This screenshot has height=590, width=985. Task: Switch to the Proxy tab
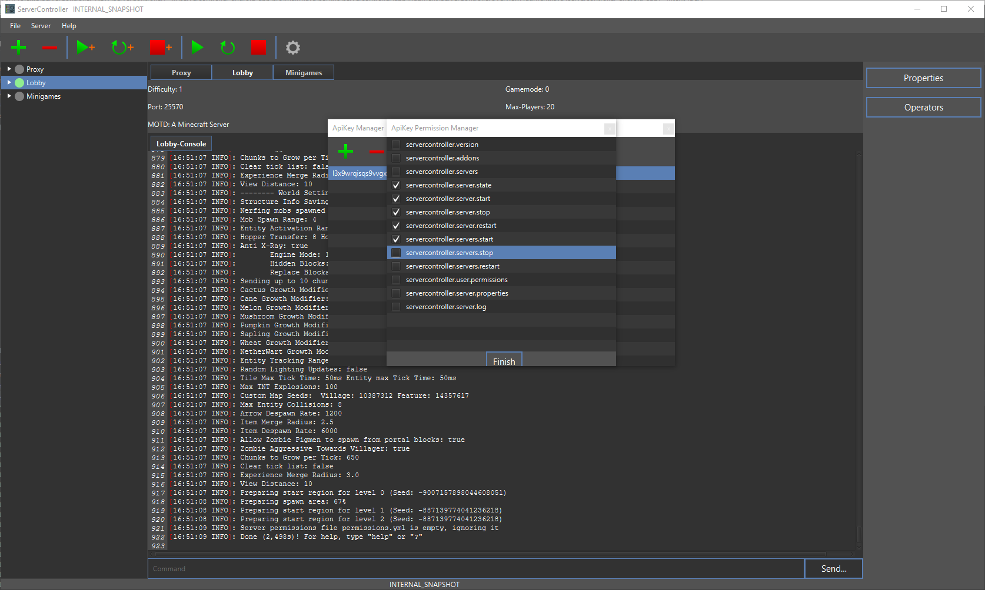(x=181, y=72)
